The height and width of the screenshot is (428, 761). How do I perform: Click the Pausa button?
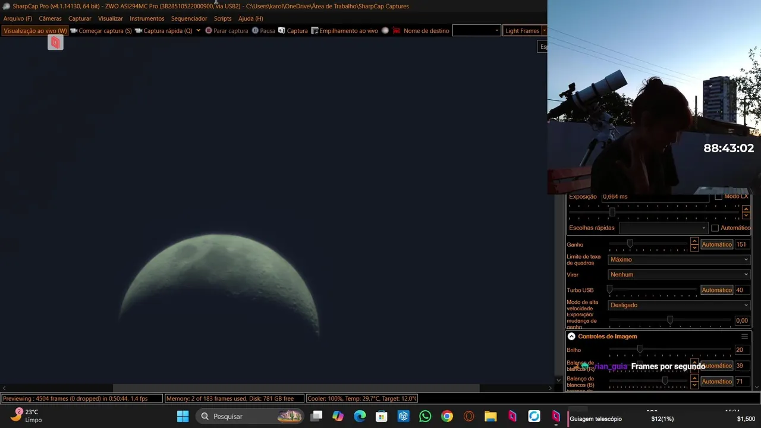pos(263,31)
